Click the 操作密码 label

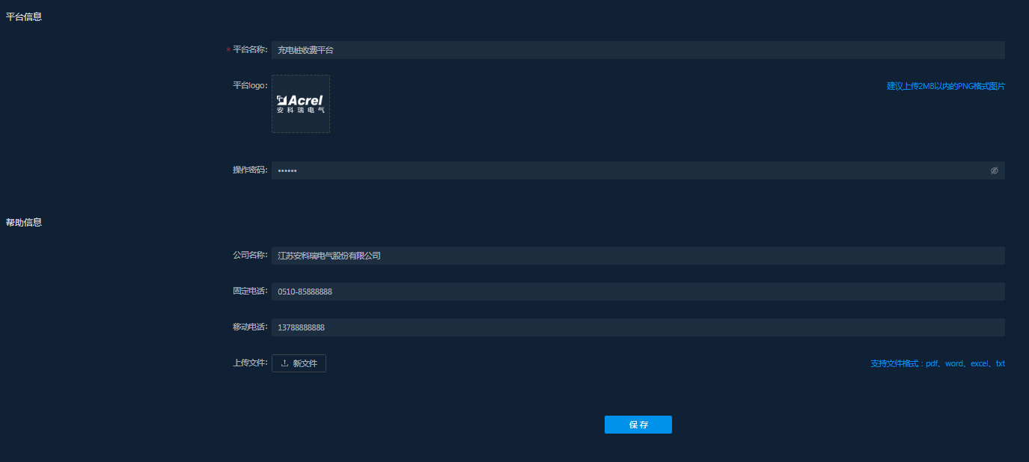249,170
